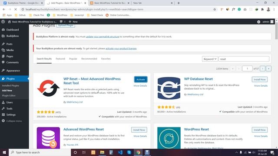Switch to Favorites plugins tab
278x156 pixels.
106,59
